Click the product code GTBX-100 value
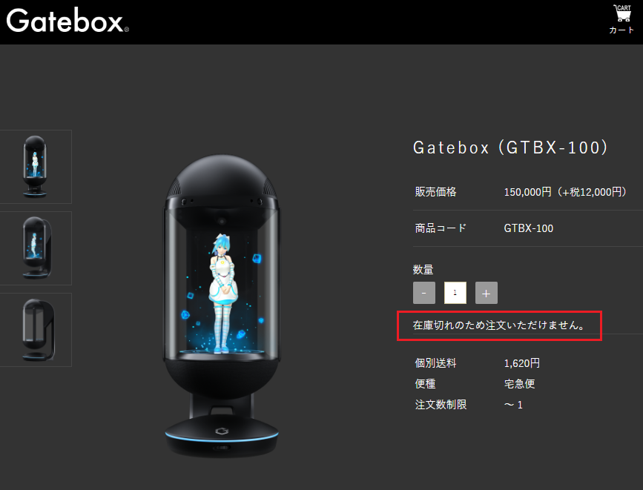This screenshot has width=643, height=490. point(529,228)
